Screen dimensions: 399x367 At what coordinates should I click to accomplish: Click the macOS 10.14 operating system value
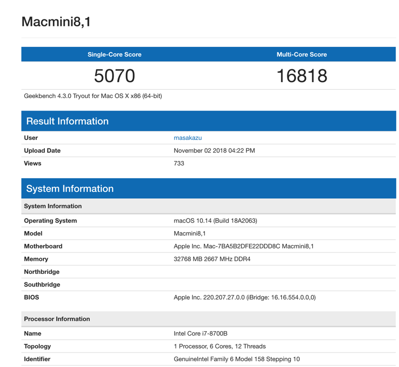[215, 221]
